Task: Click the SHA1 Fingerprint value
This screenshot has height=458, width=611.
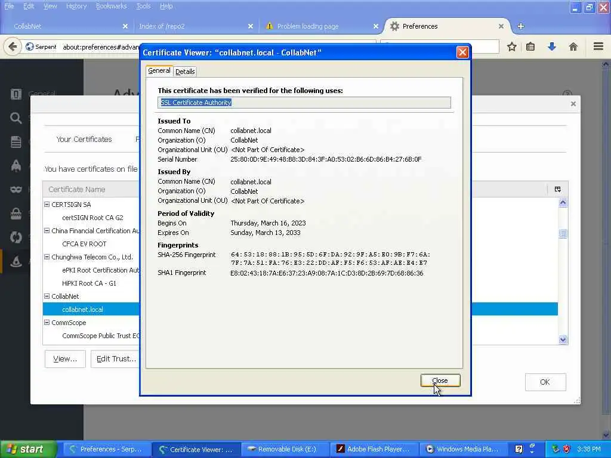Action: pyautogui.click(x=326, y=273)
